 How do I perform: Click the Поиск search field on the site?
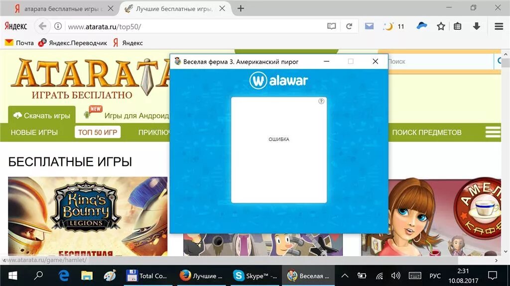coord(441,61)
